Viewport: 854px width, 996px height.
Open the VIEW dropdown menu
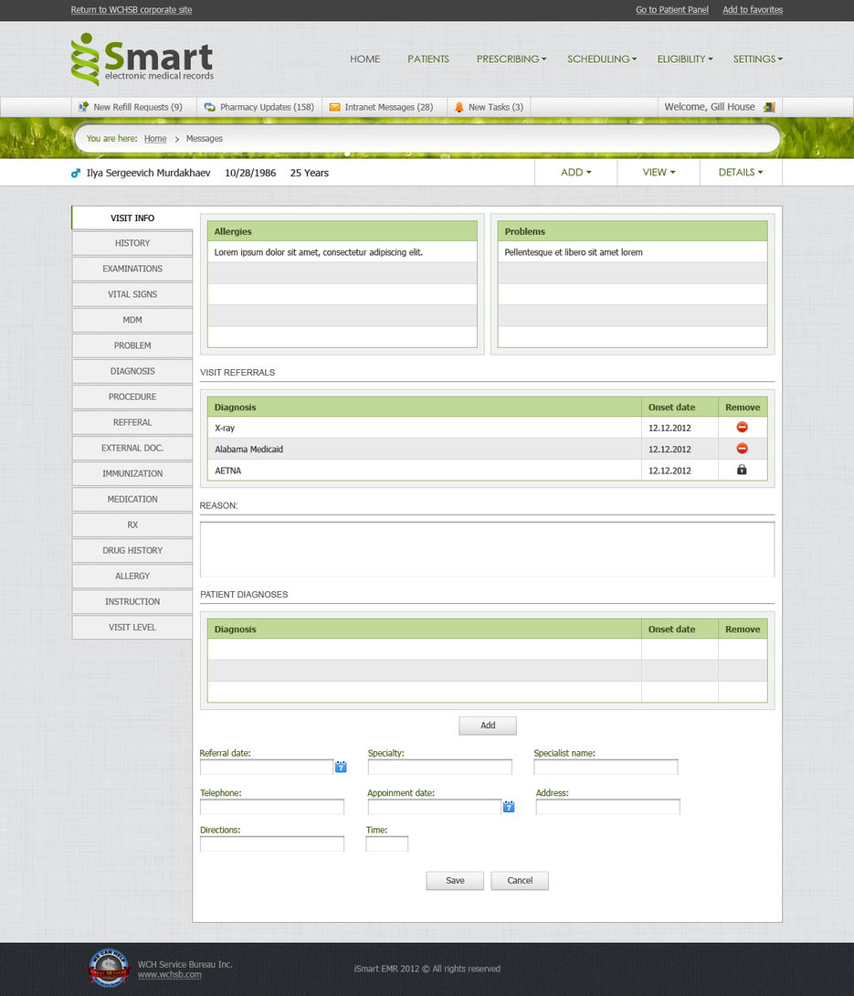pos(658,172)
